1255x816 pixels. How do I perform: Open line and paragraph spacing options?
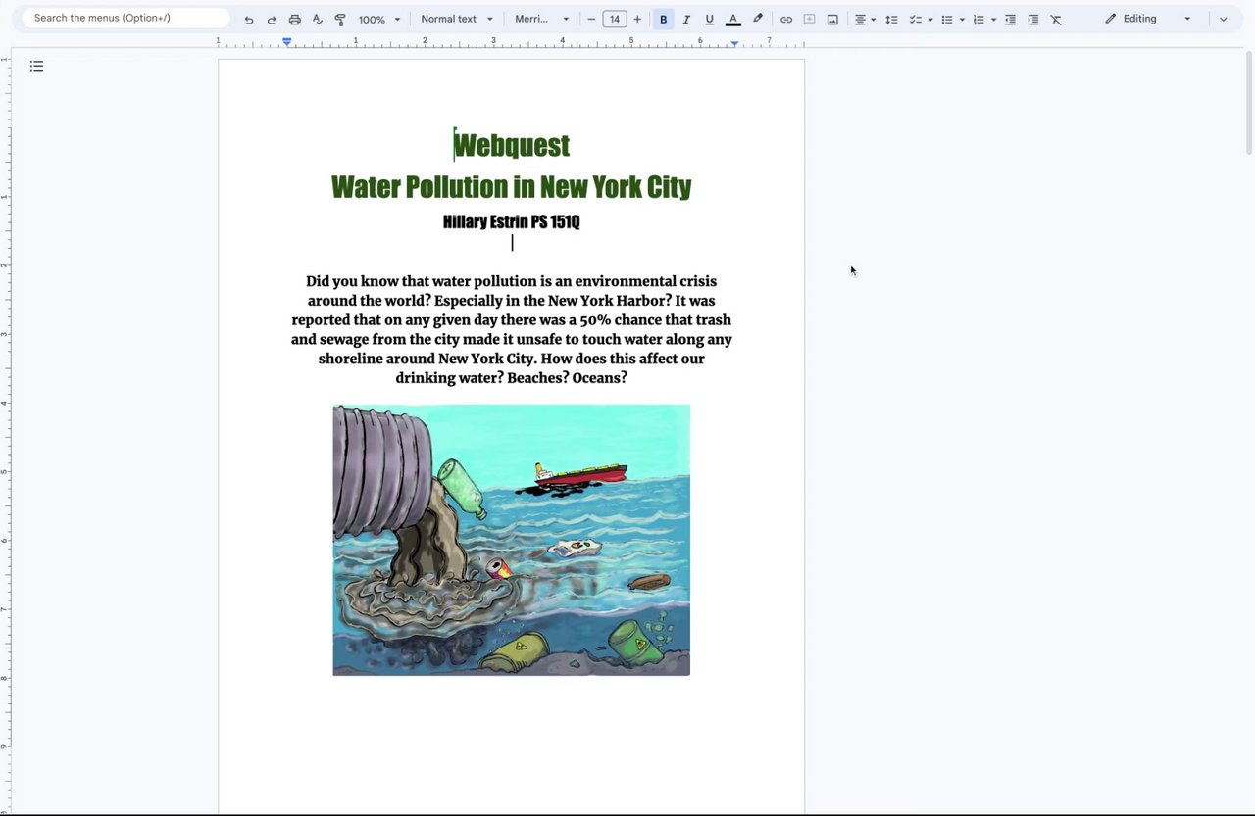click(x=891, y=20)
